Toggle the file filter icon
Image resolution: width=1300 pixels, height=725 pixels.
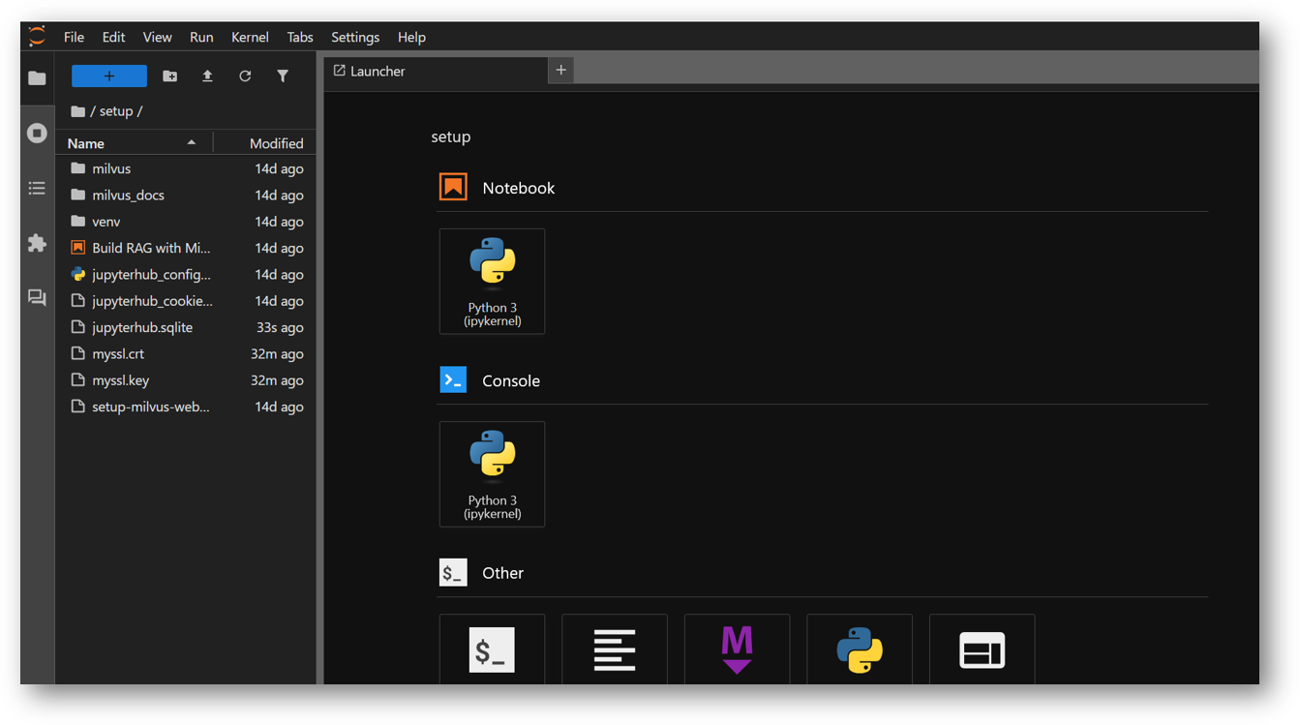[x=283, y=76]
